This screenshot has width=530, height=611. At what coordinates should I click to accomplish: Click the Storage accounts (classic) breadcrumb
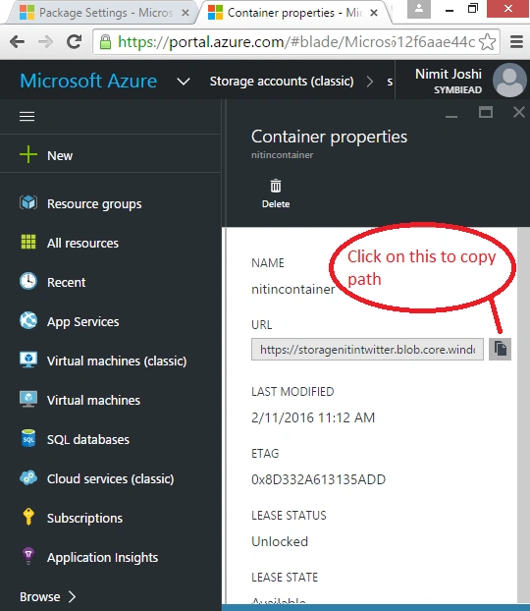point(282,82)
